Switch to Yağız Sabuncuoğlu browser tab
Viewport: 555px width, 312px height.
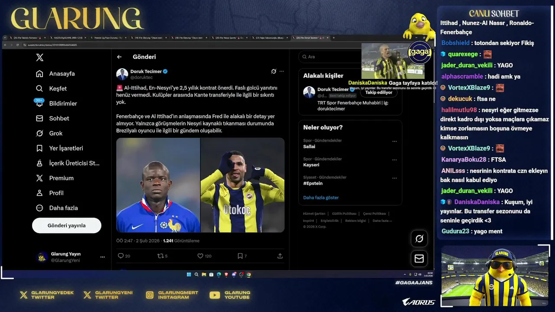click(270, 38)
